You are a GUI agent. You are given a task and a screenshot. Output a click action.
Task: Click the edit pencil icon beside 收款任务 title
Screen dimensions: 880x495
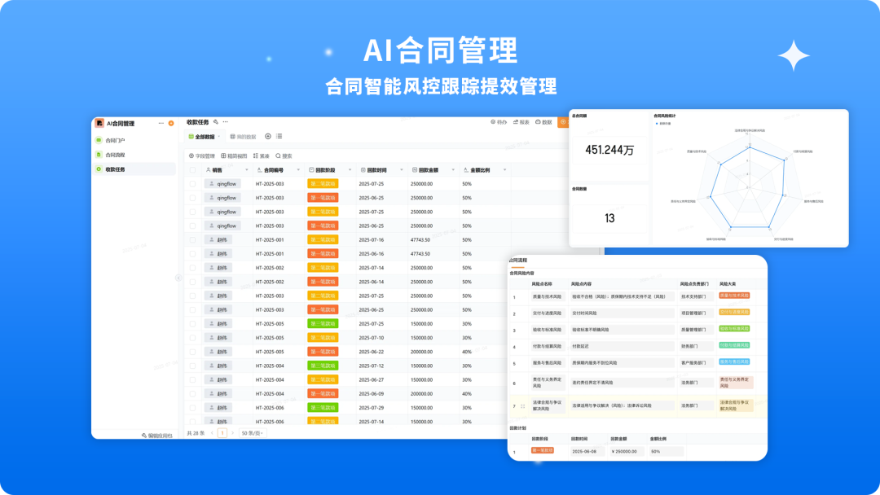[x=215, y=121]
